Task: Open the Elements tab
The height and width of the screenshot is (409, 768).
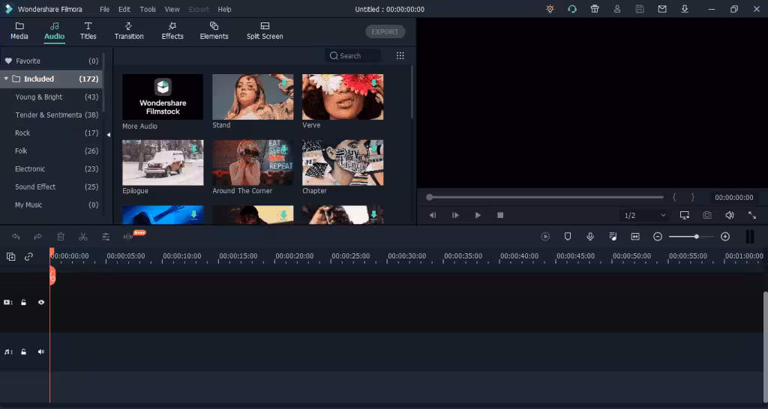Action: [214, 31]
